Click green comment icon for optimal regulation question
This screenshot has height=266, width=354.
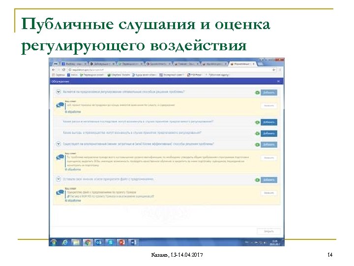point(257,93)
